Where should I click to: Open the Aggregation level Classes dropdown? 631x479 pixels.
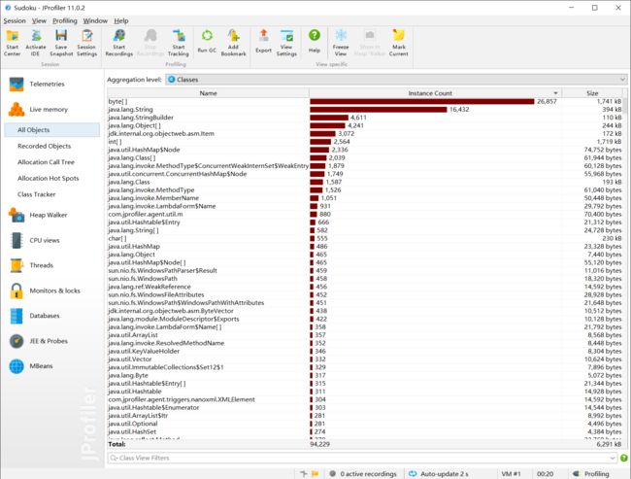point(396,80)
